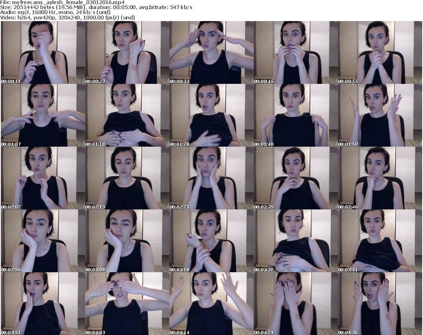Select the thumbnail stamped 00:02:56
This screenshot has width=423, height=335.
(x=43, y=241)
